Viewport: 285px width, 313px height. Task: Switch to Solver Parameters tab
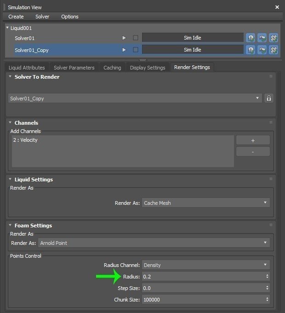tap(74, 68)
